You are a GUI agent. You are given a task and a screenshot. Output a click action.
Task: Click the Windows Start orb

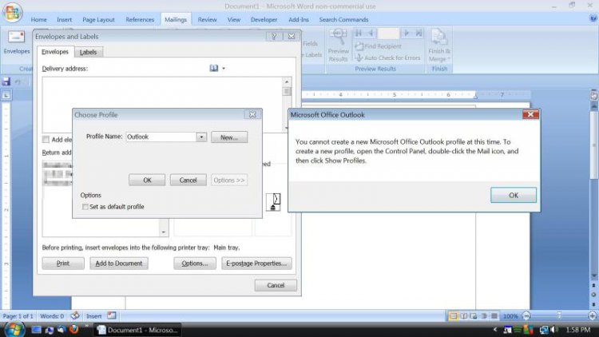[14, 329]
